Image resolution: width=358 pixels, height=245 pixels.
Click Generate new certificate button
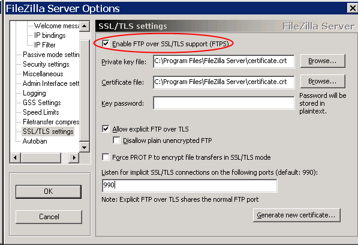click(x=297, y=215)
